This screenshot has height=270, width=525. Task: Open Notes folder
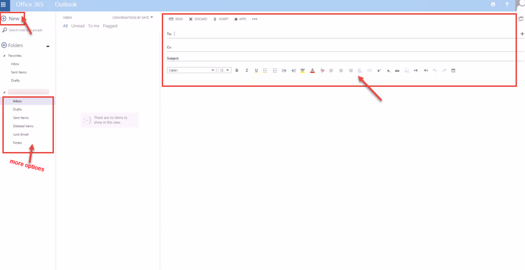[17, 143]
